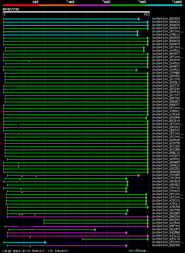Click the orange ~40% identity scale segment
The height and width of the screenshot is (253, 185).
point(57,5)
